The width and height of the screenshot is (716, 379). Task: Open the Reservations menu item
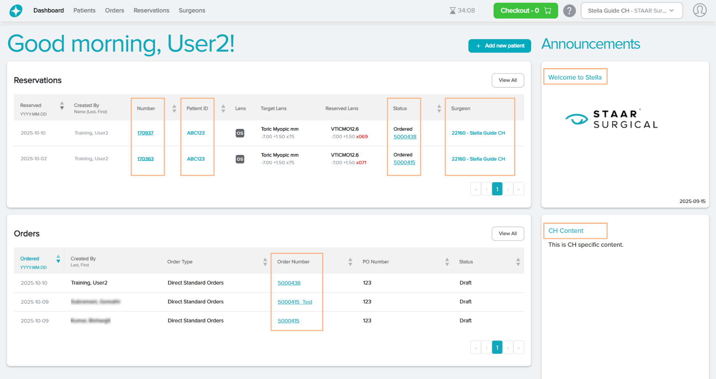(x=151, y=10)
